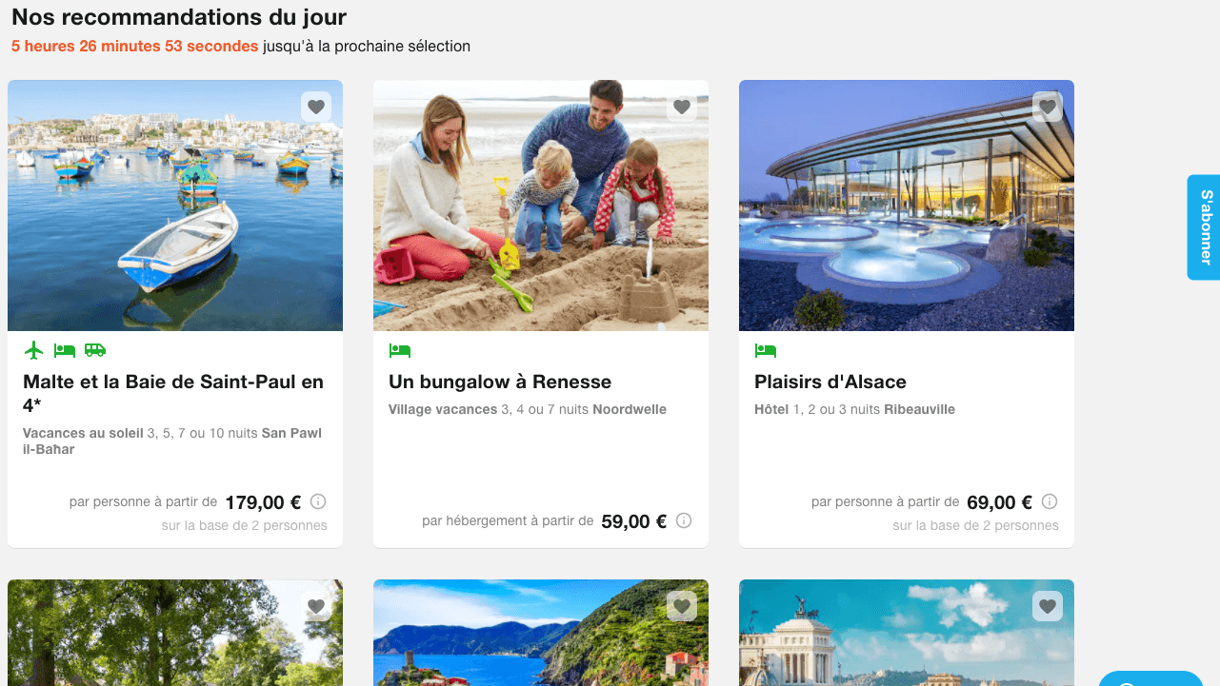Click heart on bottom-left forest image card
This screenshot has height=686, width=1220.
point(316,606)
